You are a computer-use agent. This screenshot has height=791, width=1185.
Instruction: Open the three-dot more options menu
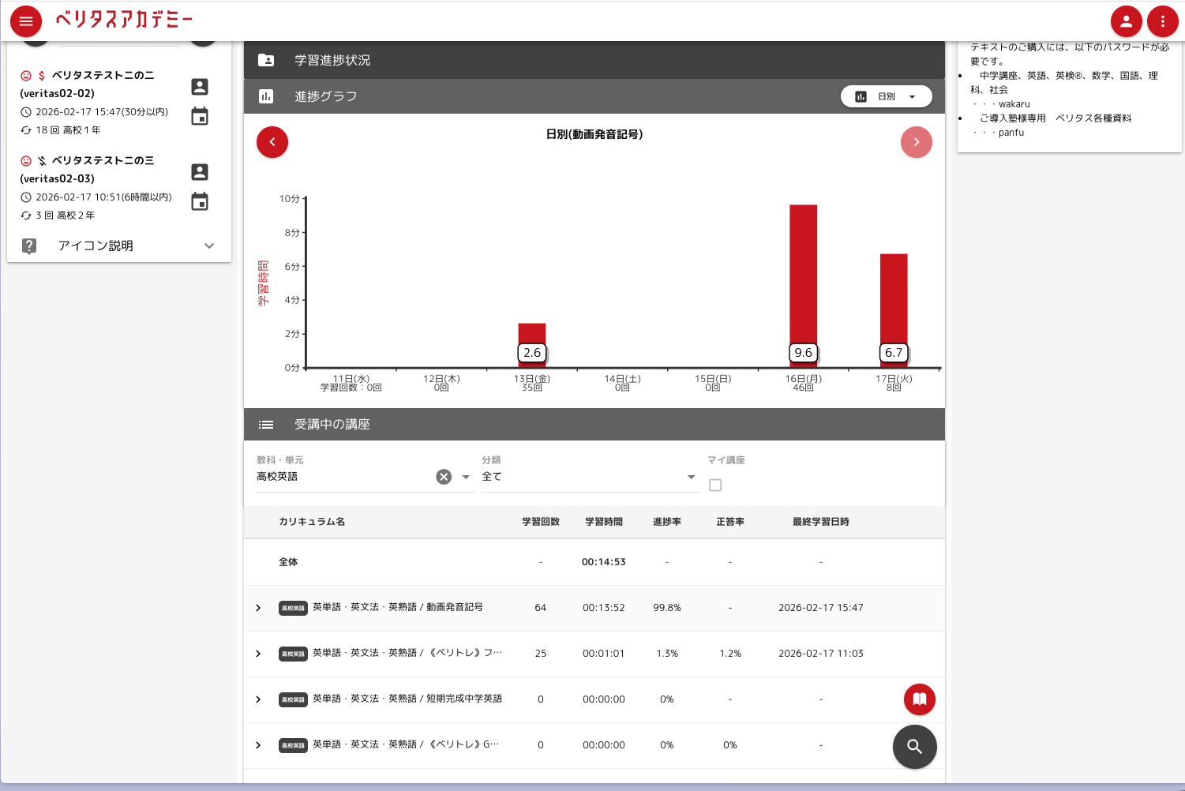tap(1162, 21)
